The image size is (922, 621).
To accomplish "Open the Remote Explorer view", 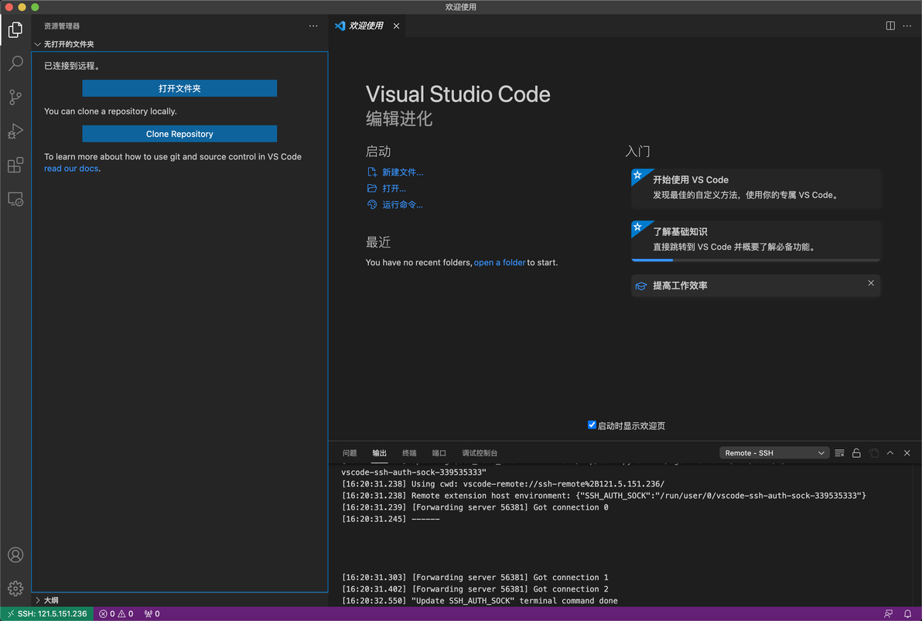I will tap(15, 200).
